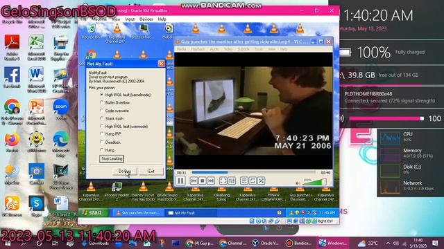Click the Network usage graph widget

[390, 186]
